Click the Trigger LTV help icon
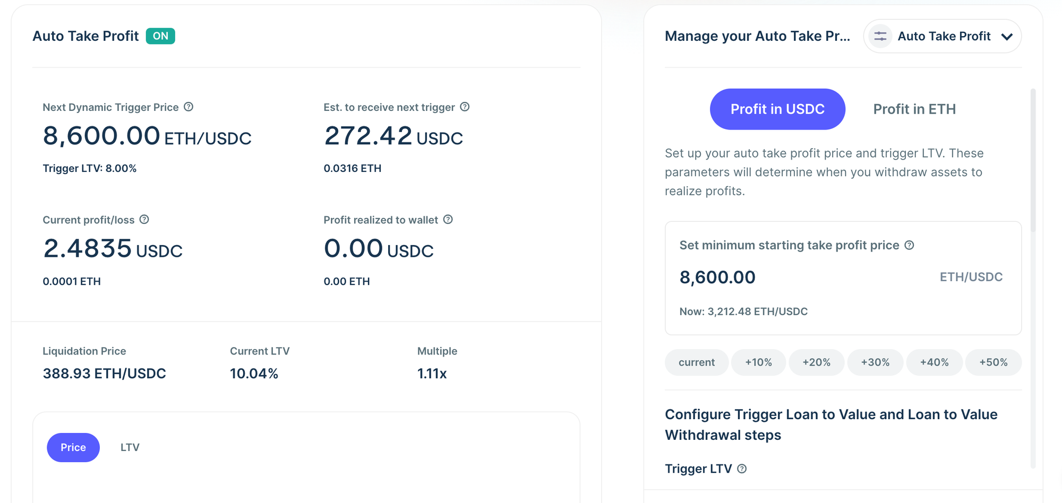 click(x=742, y=469)
